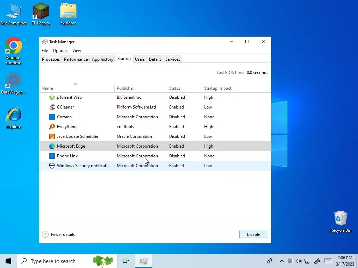Select the Phone Link row name

[67, 156]
